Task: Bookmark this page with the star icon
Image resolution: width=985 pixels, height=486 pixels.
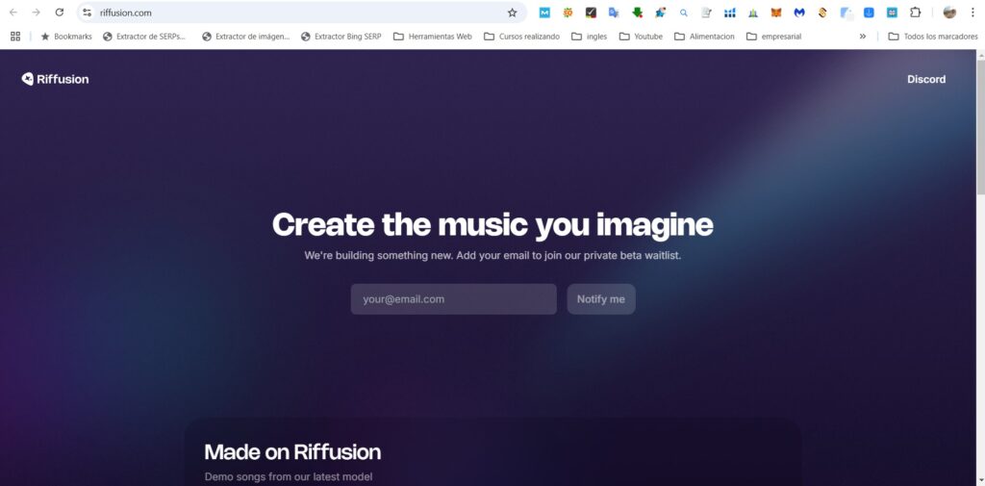Action: [512, 13]
